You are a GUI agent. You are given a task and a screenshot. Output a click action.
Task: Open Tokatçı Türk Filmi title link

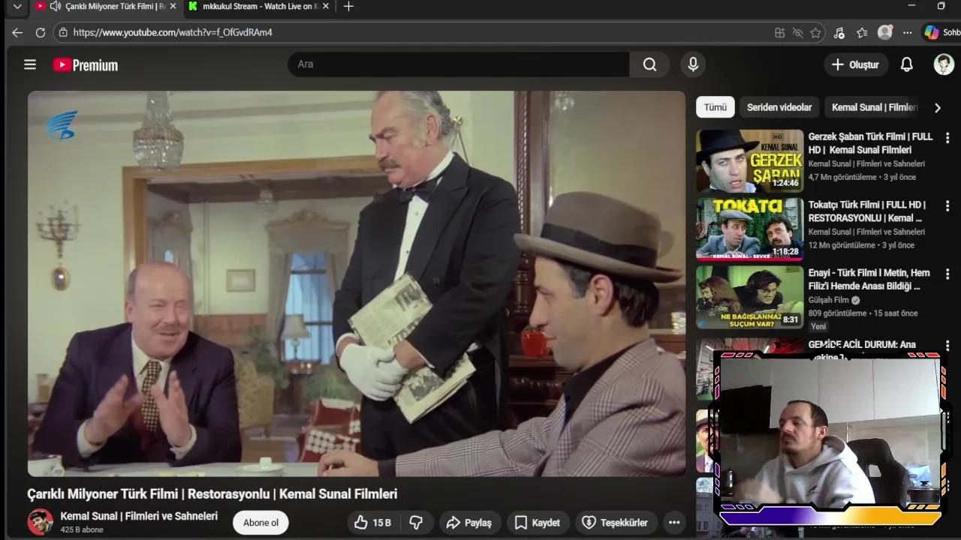867,211
